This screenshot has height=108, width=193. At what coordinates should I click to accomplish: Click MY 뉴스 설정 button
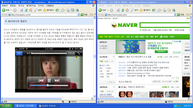(x=167, y=81)
